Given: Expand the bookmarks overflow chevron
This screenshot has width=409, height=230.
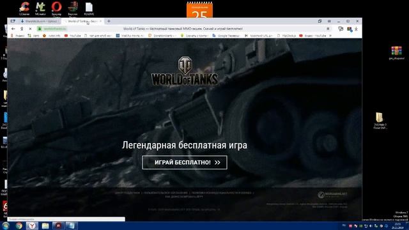Looking at the screenshot, I should click(330, 36).
